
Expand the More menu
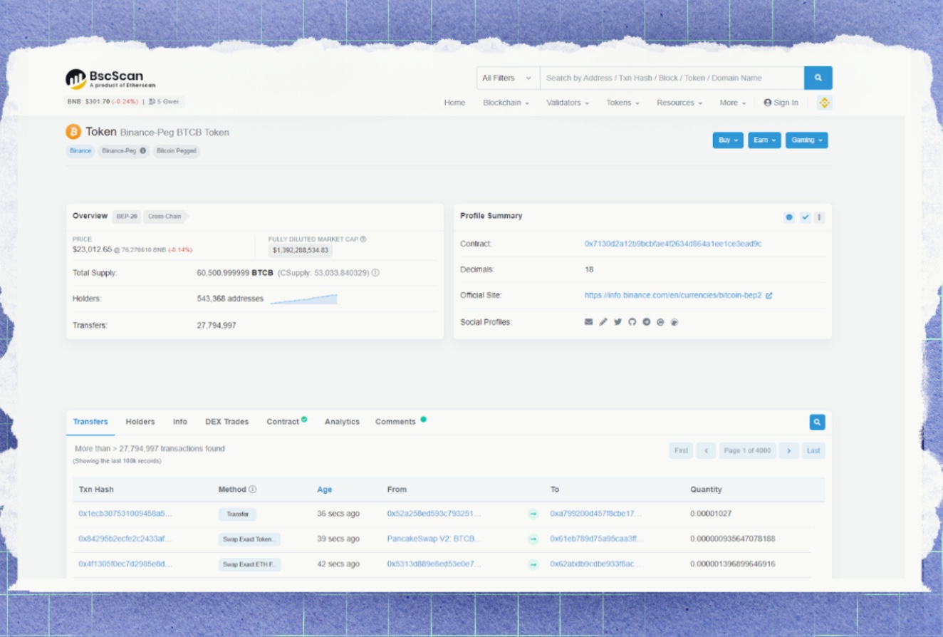point(733,103)
